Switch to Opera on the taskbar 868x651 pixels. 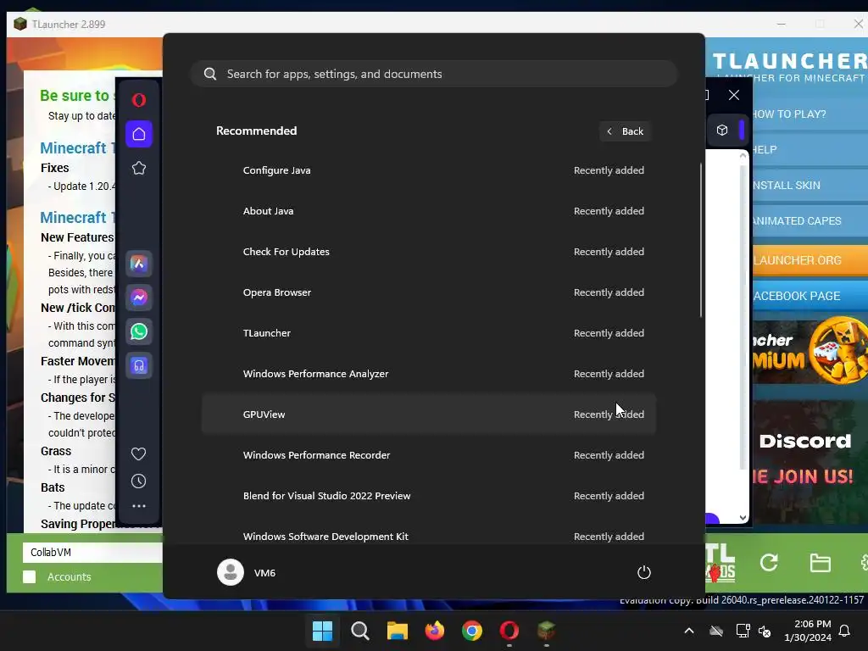(509, 631)
